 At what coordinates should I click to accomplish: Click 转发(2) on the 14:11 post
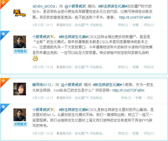click(123, 25)
